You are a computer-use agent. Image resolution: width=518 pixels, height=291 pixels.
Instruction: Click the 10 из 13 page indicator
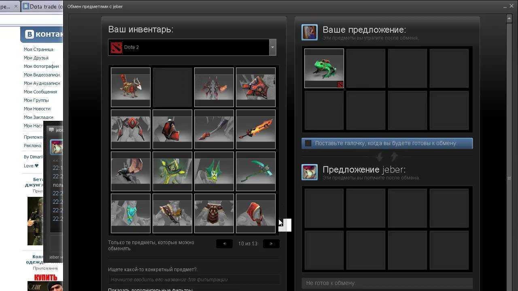tap(248, 244)
